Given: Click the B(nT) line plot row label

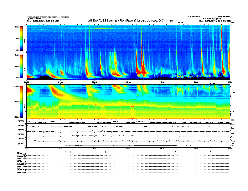Looking at the screenshot, I should [x=21, y=144].
